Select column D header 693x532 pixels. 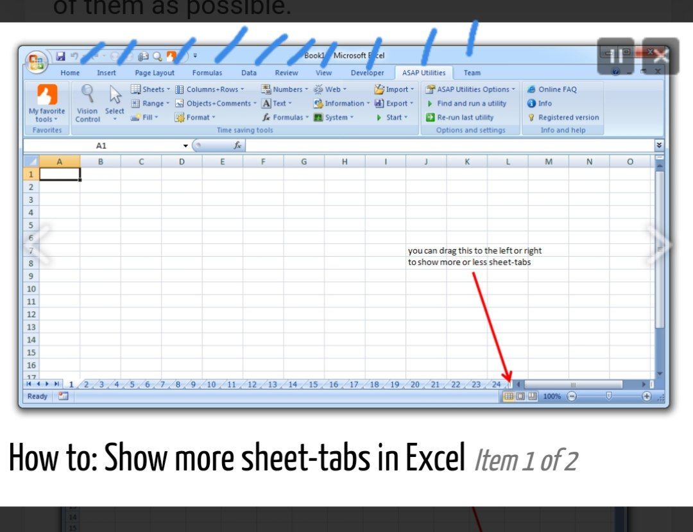point(182,162)
